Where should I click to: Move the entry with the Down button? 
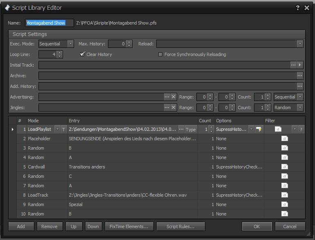93,227
